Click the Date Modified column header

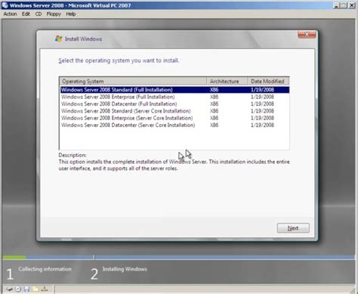268,81
